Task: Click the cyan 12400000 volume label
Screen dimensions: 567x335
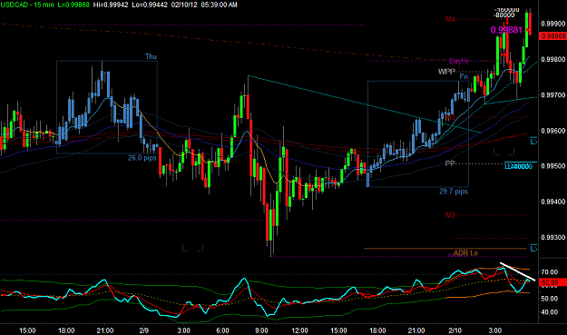Action: click(518, 166)
